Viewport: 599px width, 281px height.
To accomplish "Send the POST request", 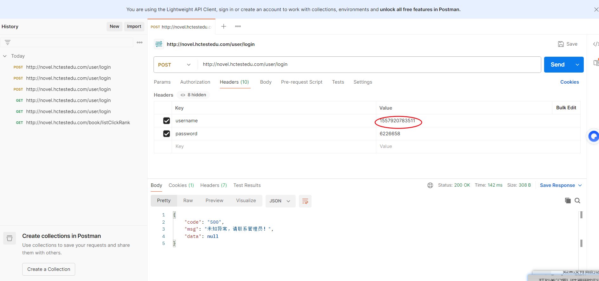I will tap(558, 65).
